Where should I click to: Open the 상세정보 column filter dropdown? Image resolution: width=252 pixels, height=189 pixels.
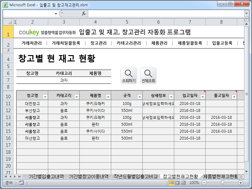click(x=171, y=97)
